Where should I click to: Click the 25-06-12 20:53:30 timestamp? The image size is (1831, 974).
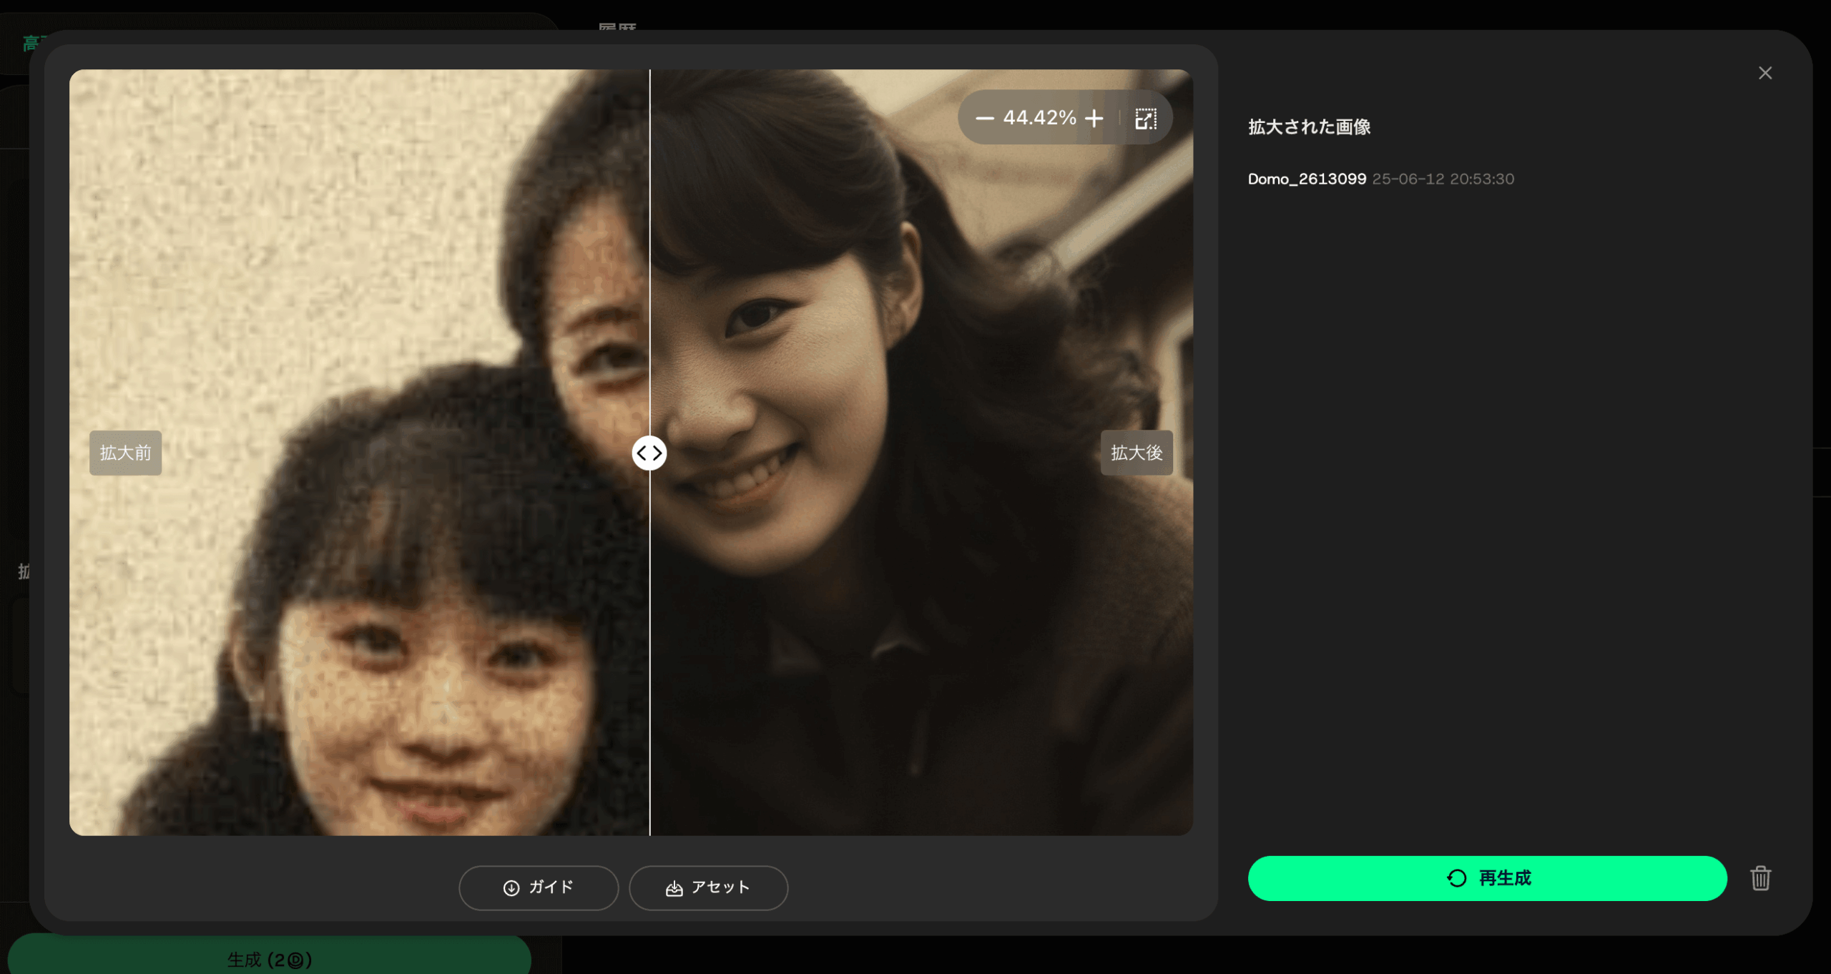tap(1443, 179)
